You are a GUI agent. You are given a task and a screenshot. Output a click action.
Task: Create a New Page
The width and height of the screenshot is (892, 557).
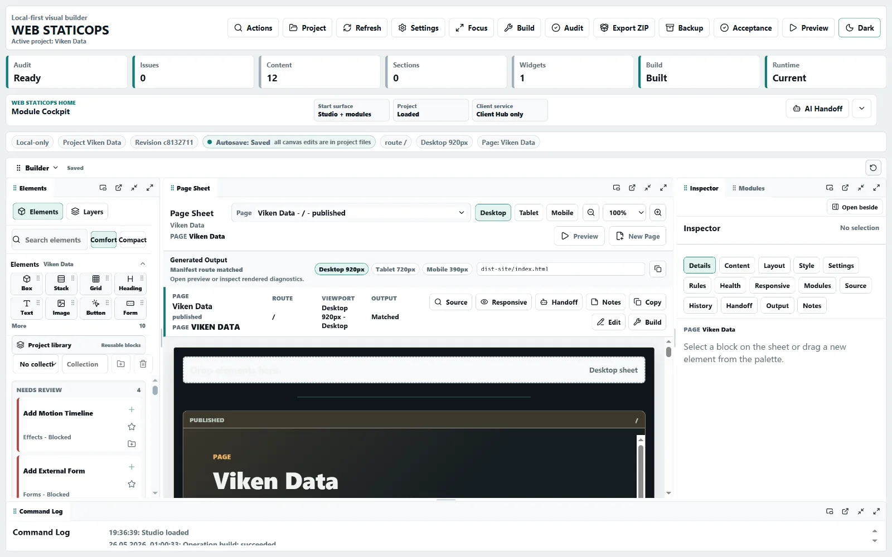(638, 236)
